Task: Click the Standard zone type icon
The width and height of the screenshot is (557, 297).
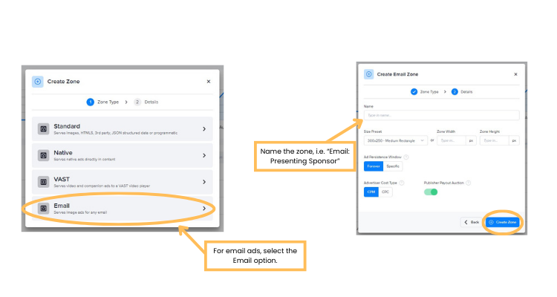Action: [44, 129]
